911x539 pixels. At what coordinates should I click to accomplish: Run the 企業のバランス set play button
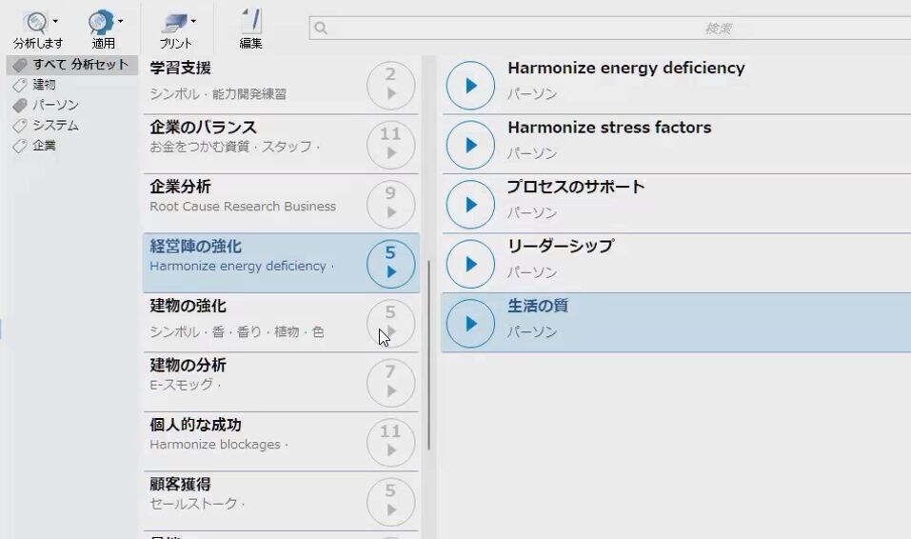(x=390, y=145)
